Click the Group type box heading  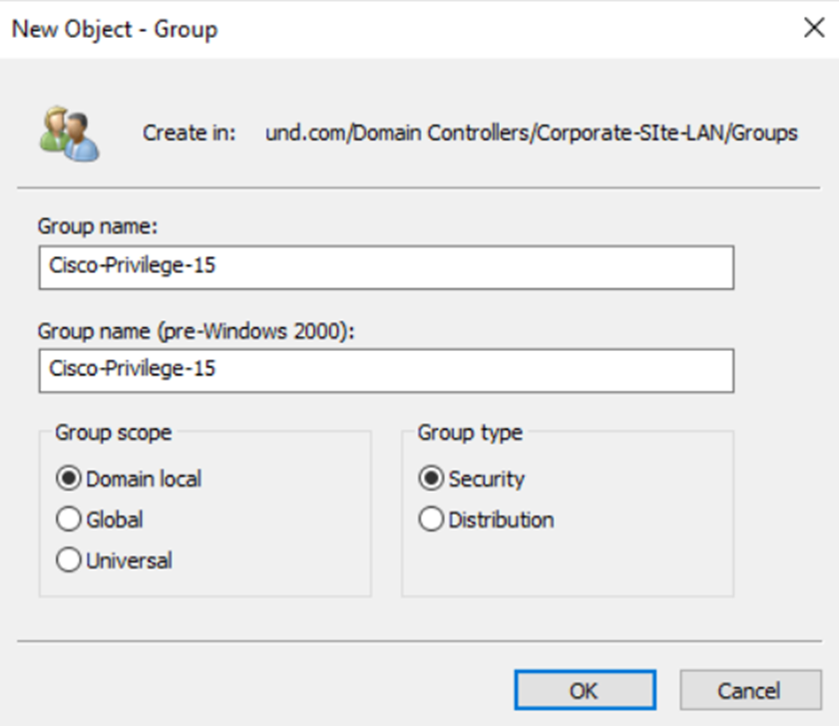pyautogui.click(x=470, y=432)
